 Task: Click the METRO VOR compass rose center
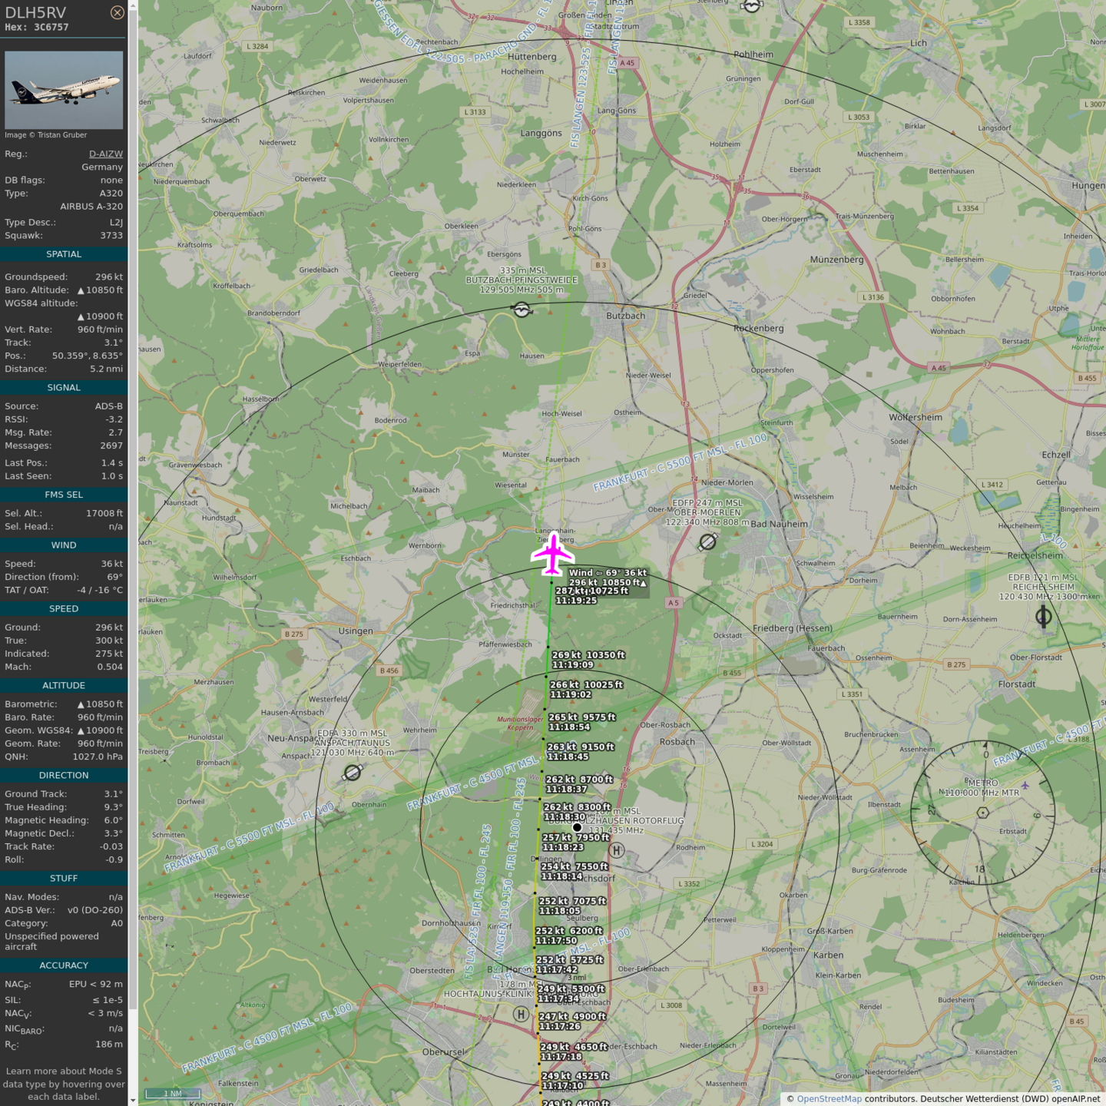pyautogui.click(x=982, y=813)
